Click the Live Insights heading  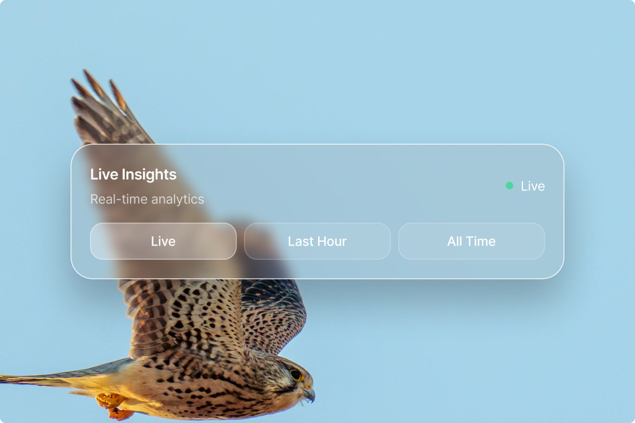tap(133, 174)
